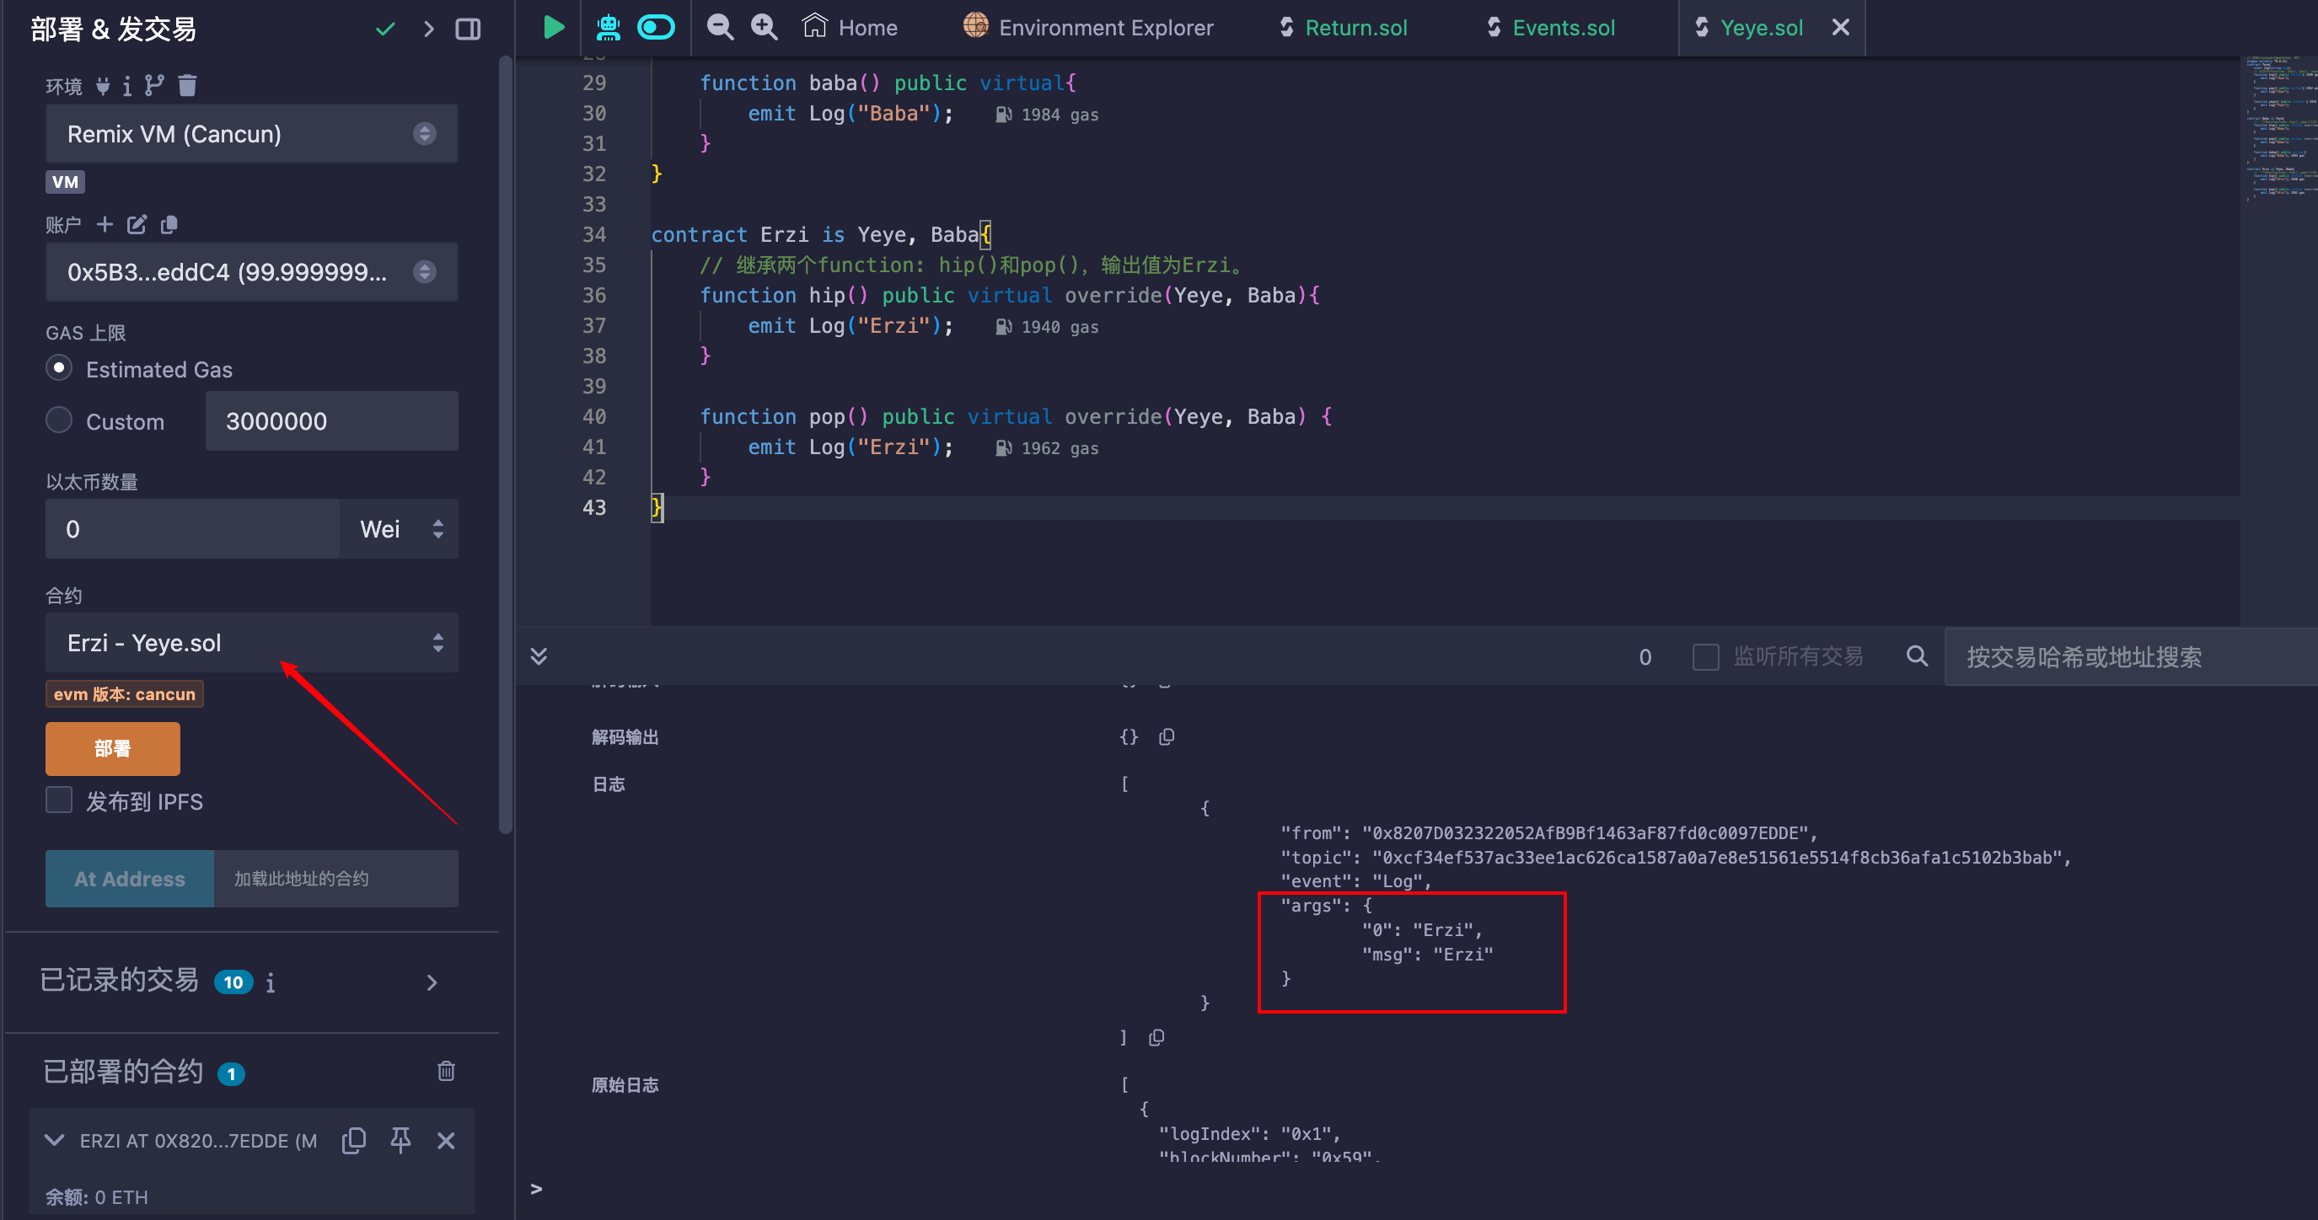Collapse the ERZI AT 0X820...7EDDE contract

tap(55, 1140)
